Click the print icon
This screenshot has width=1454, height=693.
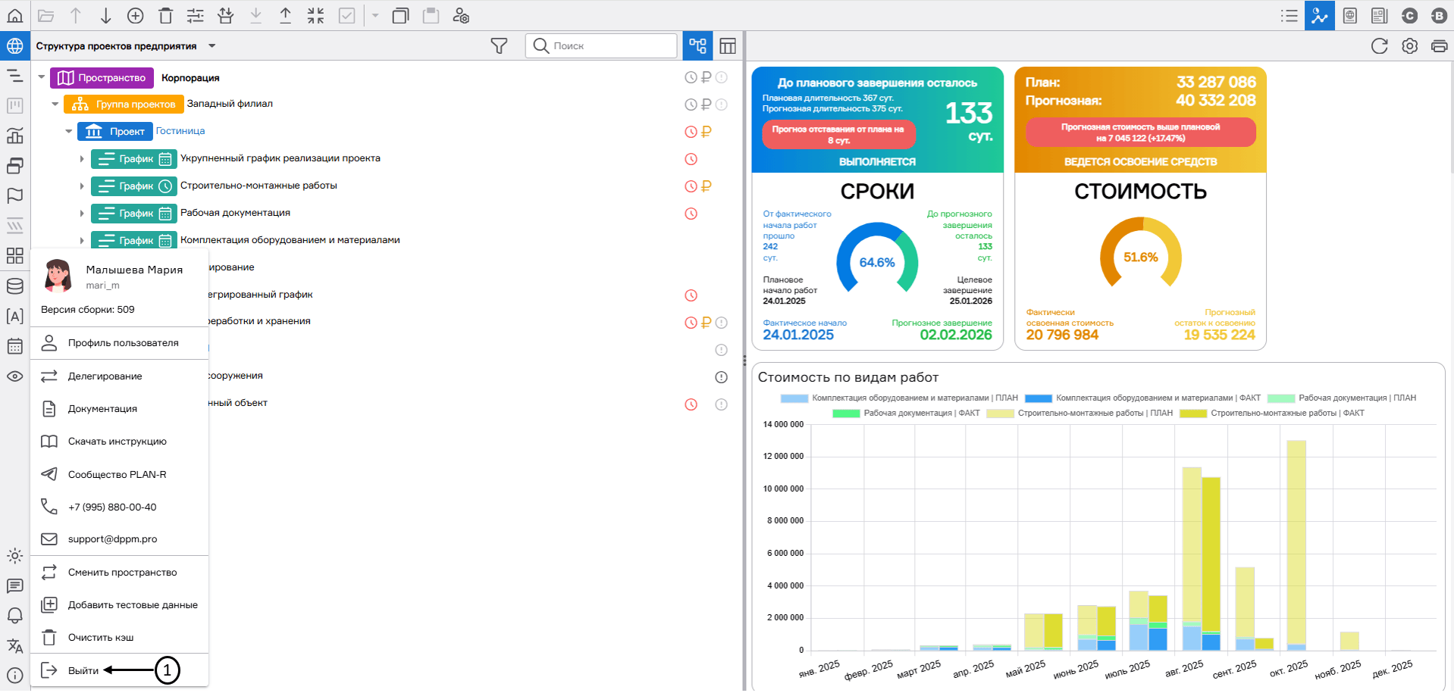[1439, 46]
